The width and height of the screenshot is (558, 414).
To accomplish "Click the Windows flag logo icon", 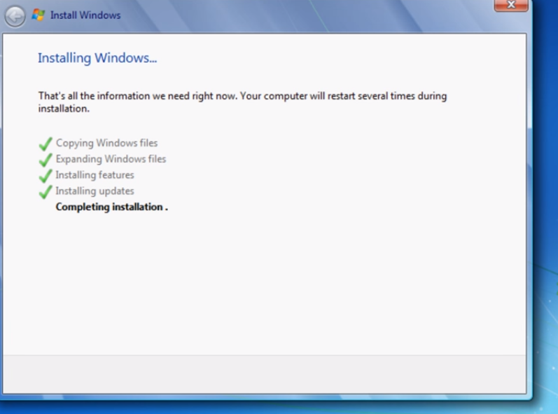I will [38, 15].
